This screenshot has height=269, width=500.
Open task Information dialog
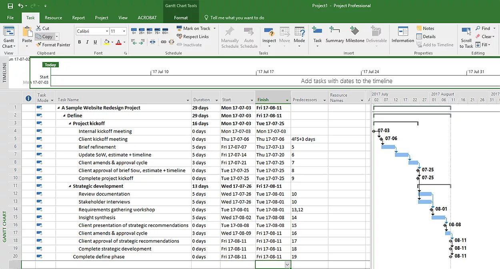pyautogui.click(x=403, y=35)
